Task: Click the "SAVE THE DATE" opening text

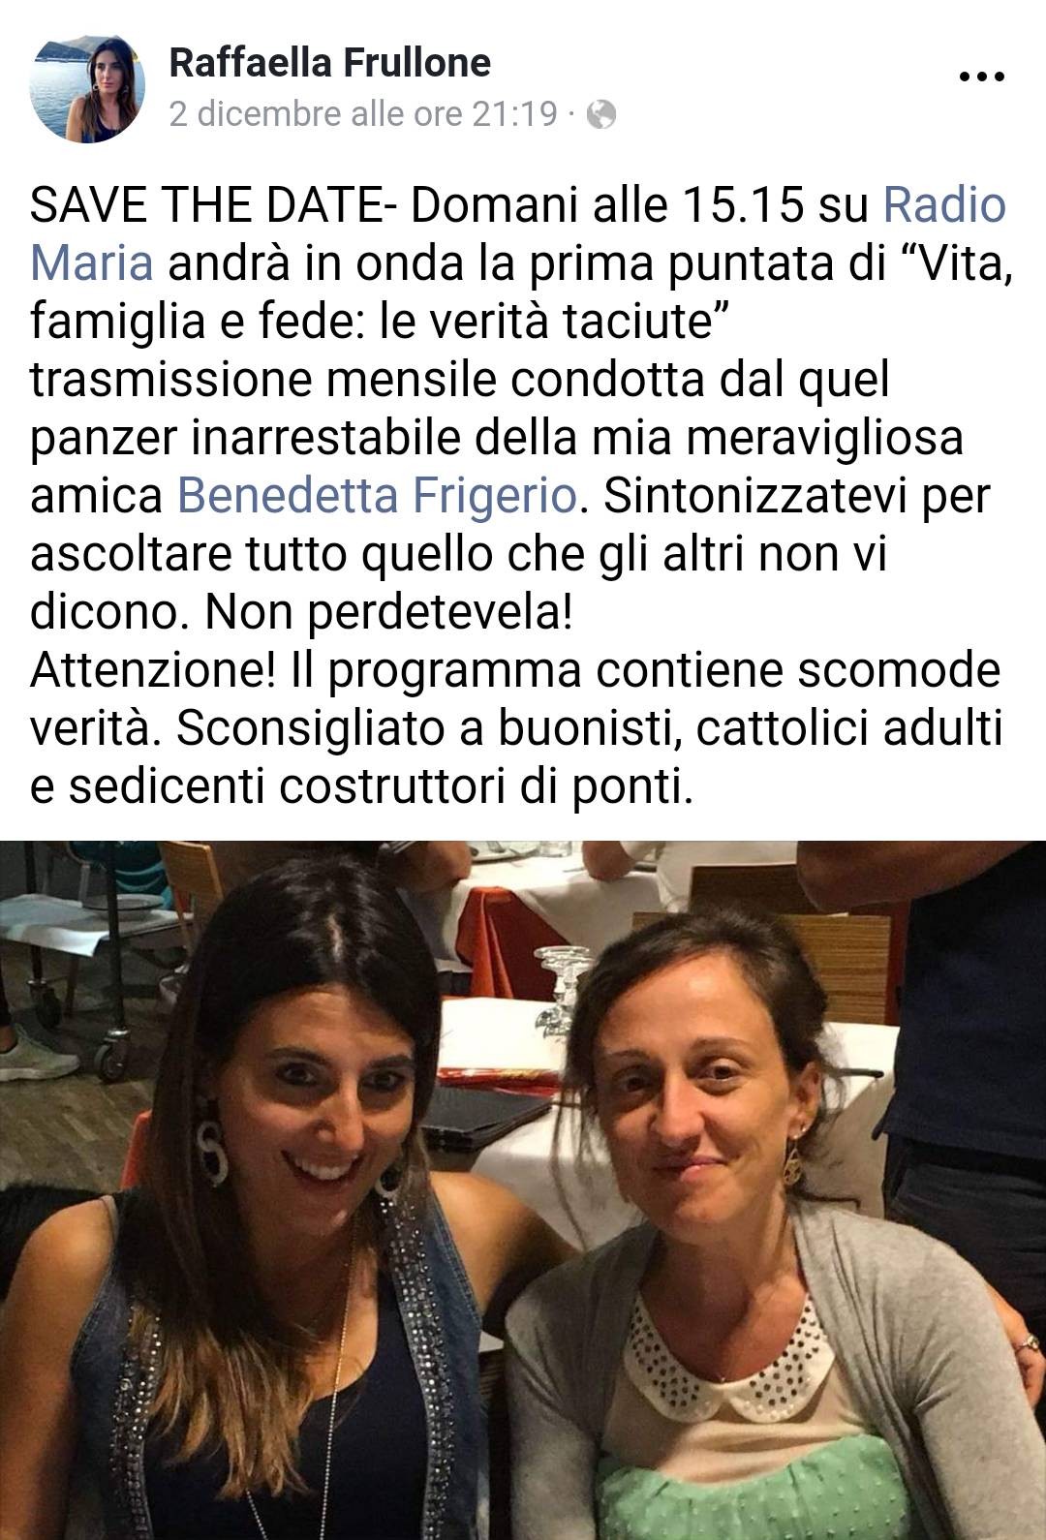Action: tap(206, 204)
